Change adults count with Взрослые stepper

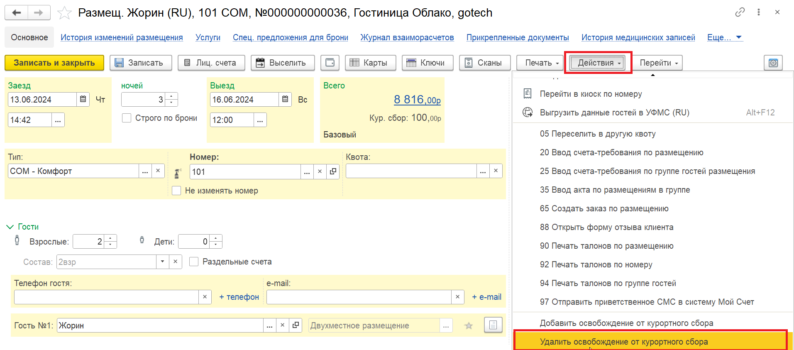[110, 242]
